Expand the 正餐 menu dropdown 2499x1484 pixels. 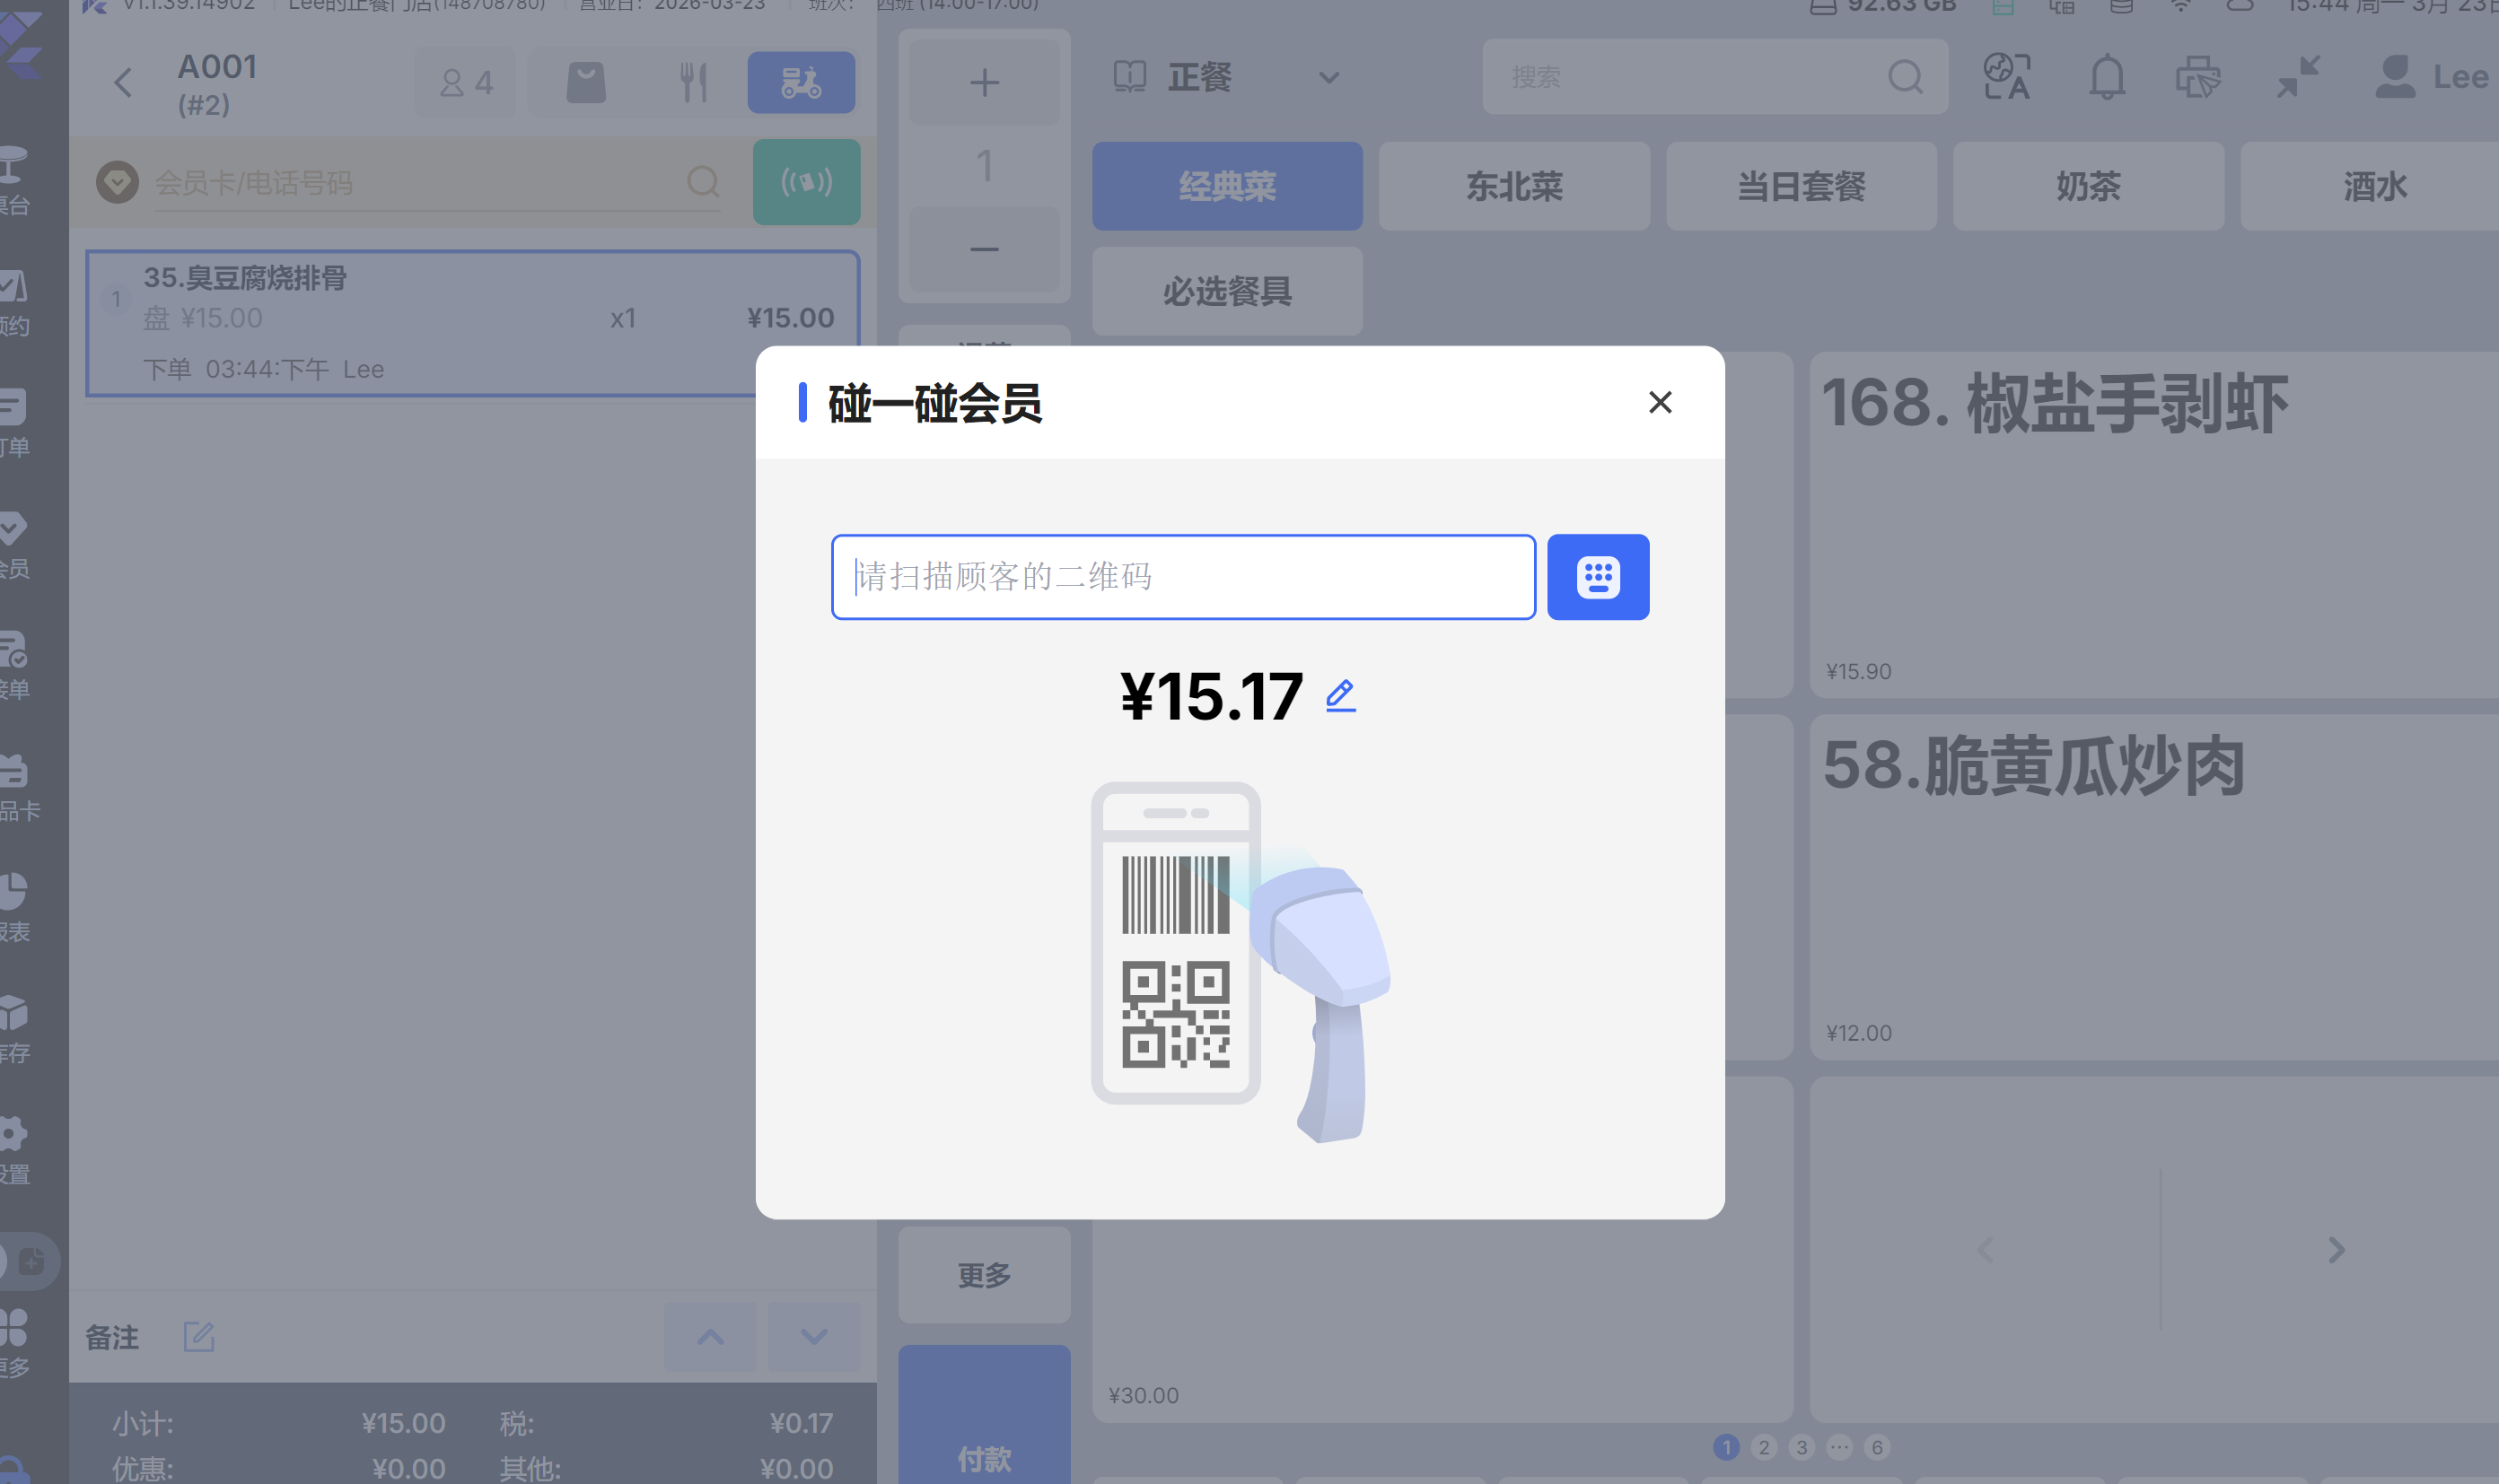(x=1328, y=78)
